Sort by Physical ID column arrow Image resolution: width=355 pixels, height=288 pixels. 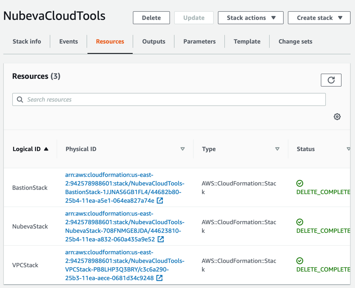[183, 149]
